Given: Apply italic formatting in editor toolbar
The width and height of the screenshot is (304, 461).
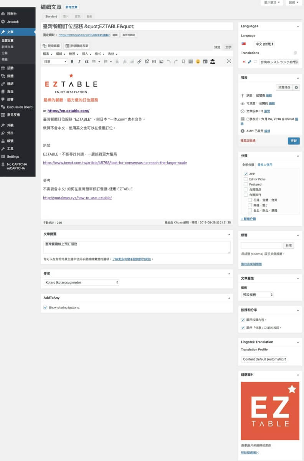Looking at the screenshot, I should tap(79, 61).
